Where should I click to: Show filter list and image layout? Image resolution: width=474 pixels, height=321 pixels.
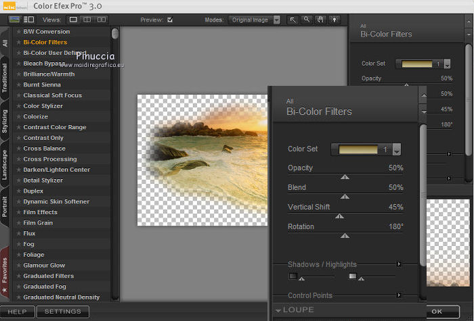pyautogui.click(x=29, y=20)
